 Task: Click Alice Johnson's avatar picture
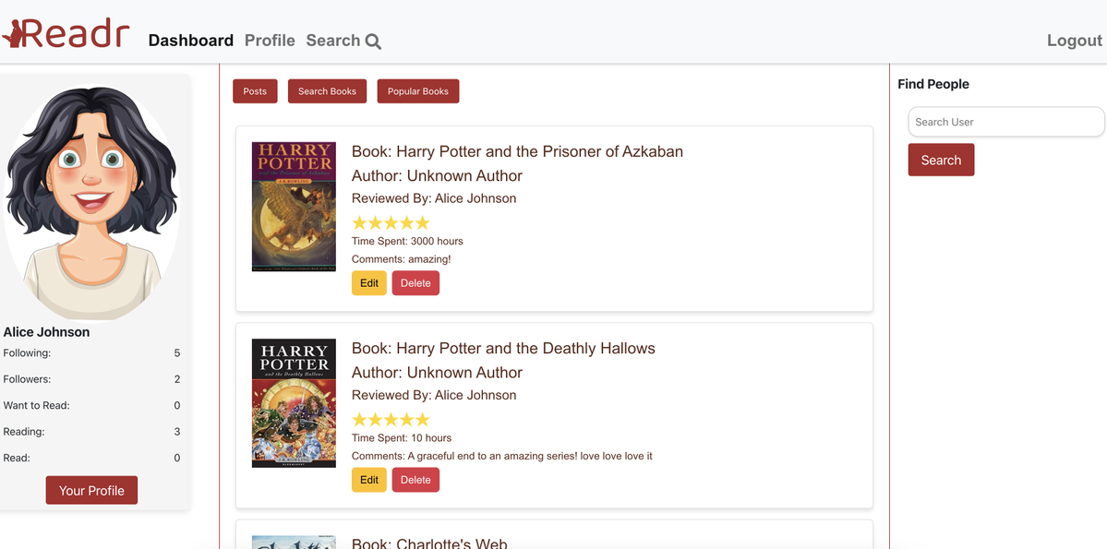pyautogui.click(x=91, y=202)
